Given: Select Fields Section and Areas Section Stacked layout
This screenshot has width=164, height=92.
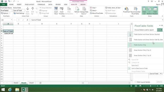Looking at the screenshot, I should pyautogui.click(x=146, y=34).
